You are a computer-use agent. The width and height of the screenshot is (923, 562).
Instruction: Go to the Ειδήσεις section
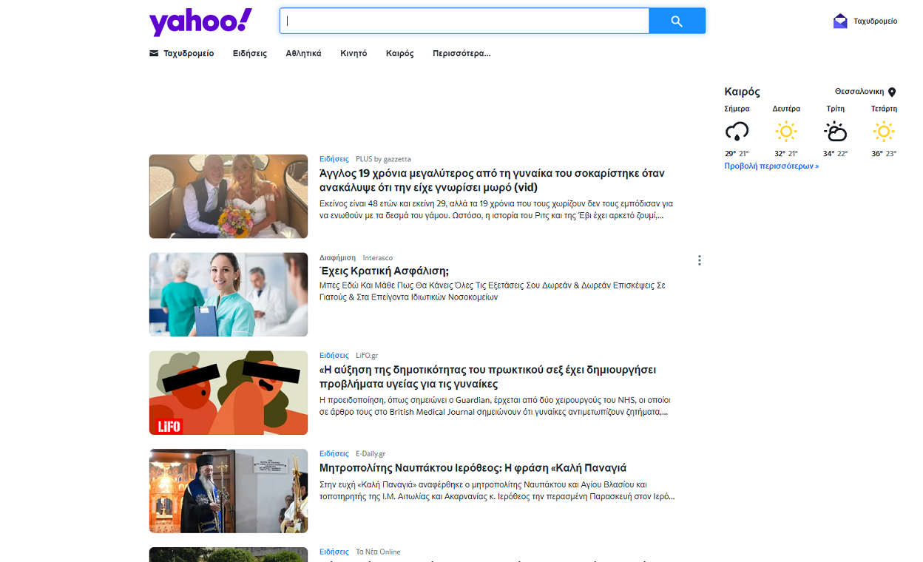tap(250, 53)
